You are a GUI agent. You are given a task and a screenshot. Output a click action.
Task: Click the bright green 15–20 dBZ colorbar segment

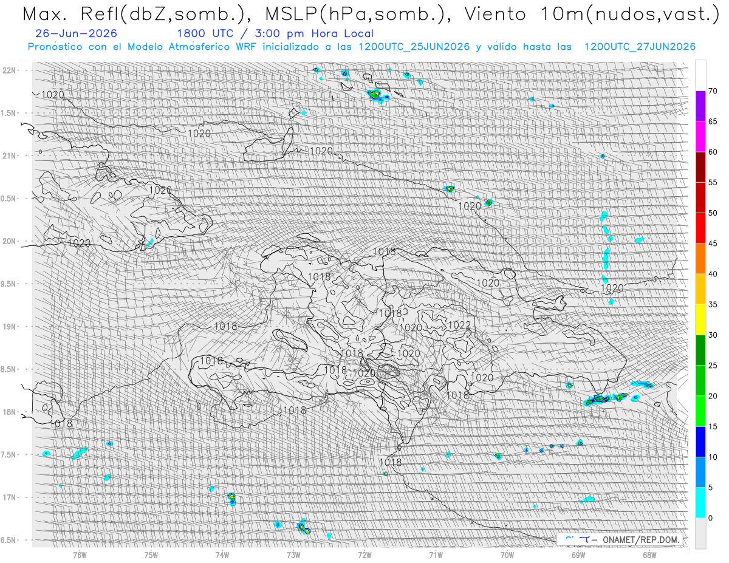point(700,411)
